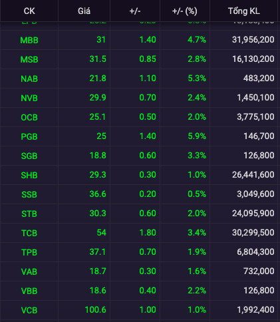Open the NAB stock symbol
The image size is (280, 322).
pyautogui.click(x=29, y=79)
